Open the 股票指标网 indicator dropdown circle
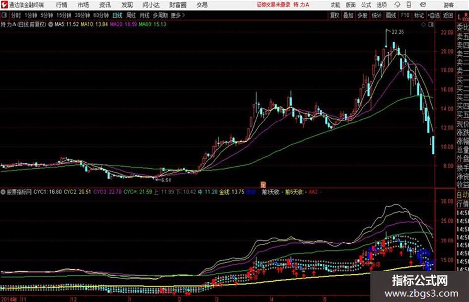This screenshot has height=302, width=469. coord(3,192)
